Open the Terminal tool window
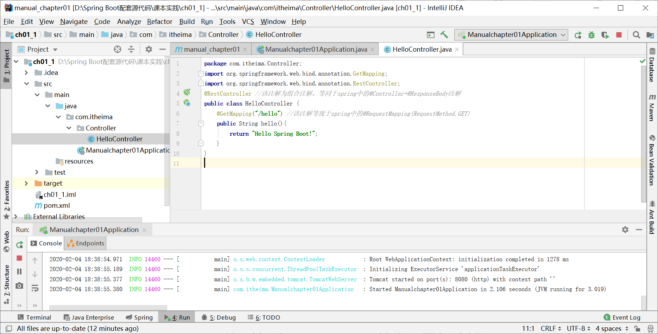 (x=34, y=317)
